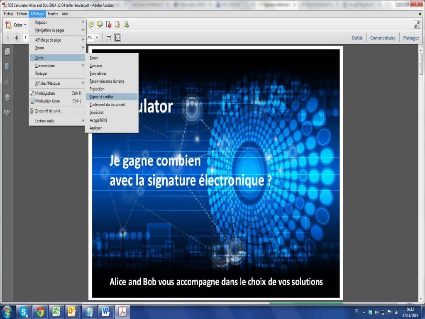This screenshot has width=425, height=319.
Task: Expand Affichage de page submenu
Action: tap(57, 40)
